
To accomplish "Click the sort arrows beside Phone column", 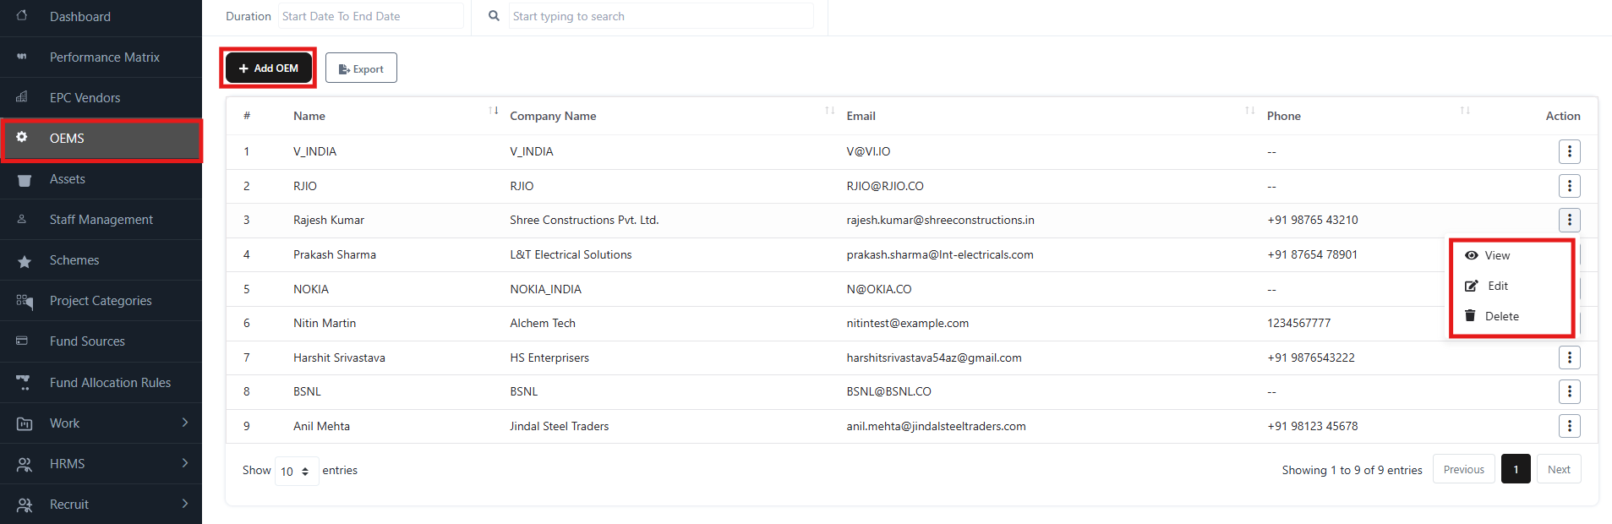I will pyautogui.click(x=1465, y=111).
